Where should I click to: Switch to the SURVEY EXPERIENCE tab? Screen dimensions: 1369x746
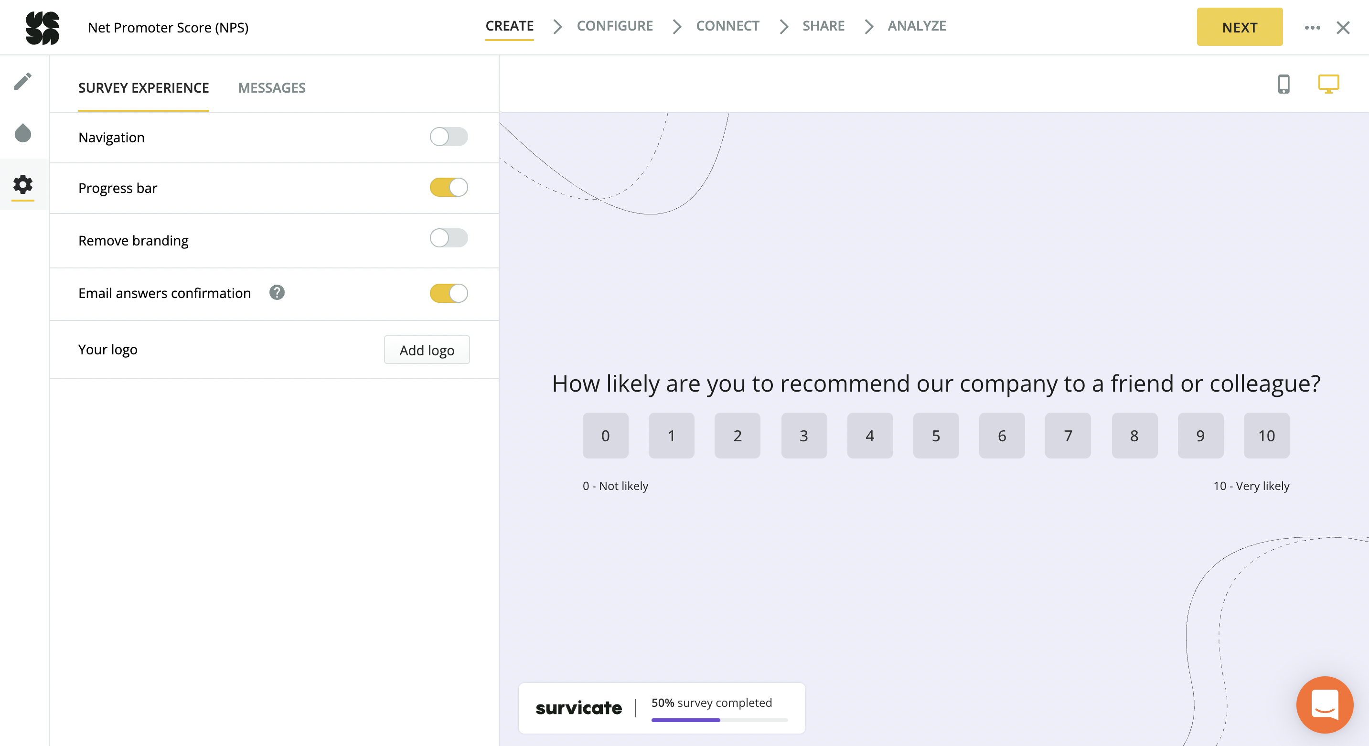[x=143, y=87]
